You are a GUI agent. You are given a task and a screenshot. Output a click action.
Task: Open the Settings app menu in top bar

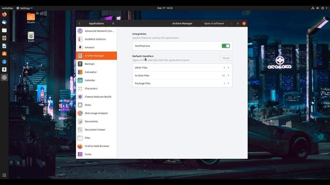[x=24, y=8]
